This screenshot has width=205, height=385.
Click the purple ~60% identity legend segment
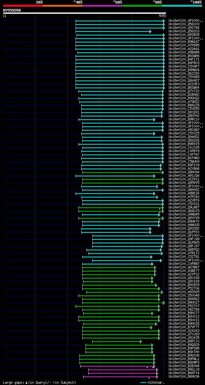[x=102, y=5]
